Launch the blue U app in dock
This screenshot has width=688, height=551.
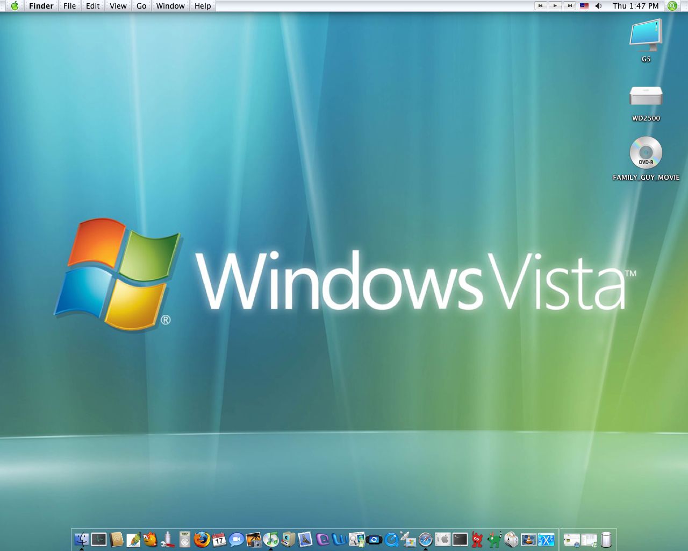[x=340, y=539]
